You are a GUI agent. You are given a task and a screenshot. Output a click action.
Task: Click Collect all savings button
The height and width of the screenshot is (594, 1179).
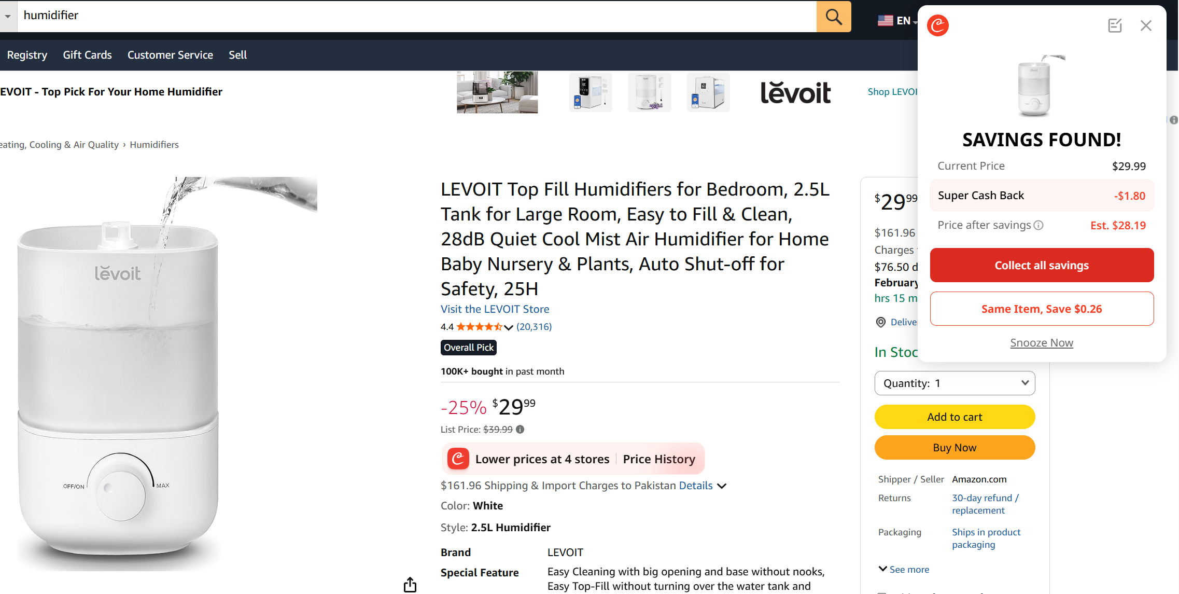click(1042, 265)
